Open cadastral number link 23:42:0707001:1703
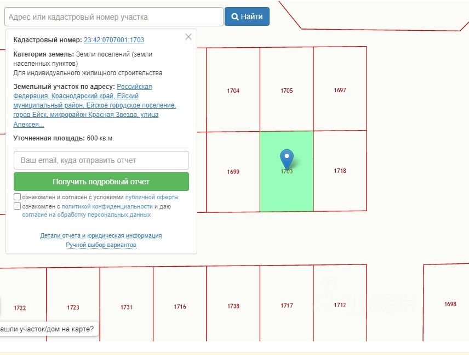This screenshot has height=355, width=469. [x=114, y=40]
